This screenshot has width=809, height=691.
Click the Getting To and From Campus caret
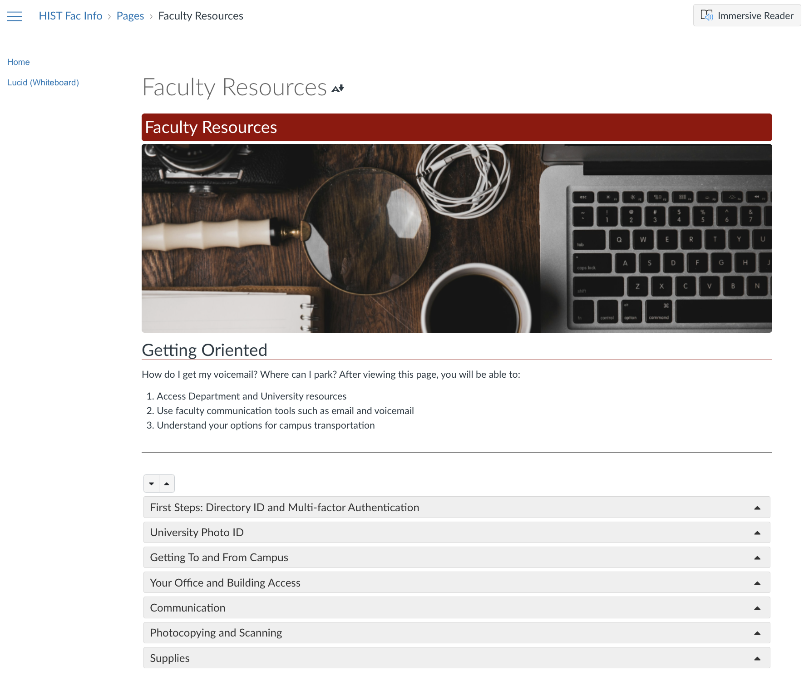(757, 558)
